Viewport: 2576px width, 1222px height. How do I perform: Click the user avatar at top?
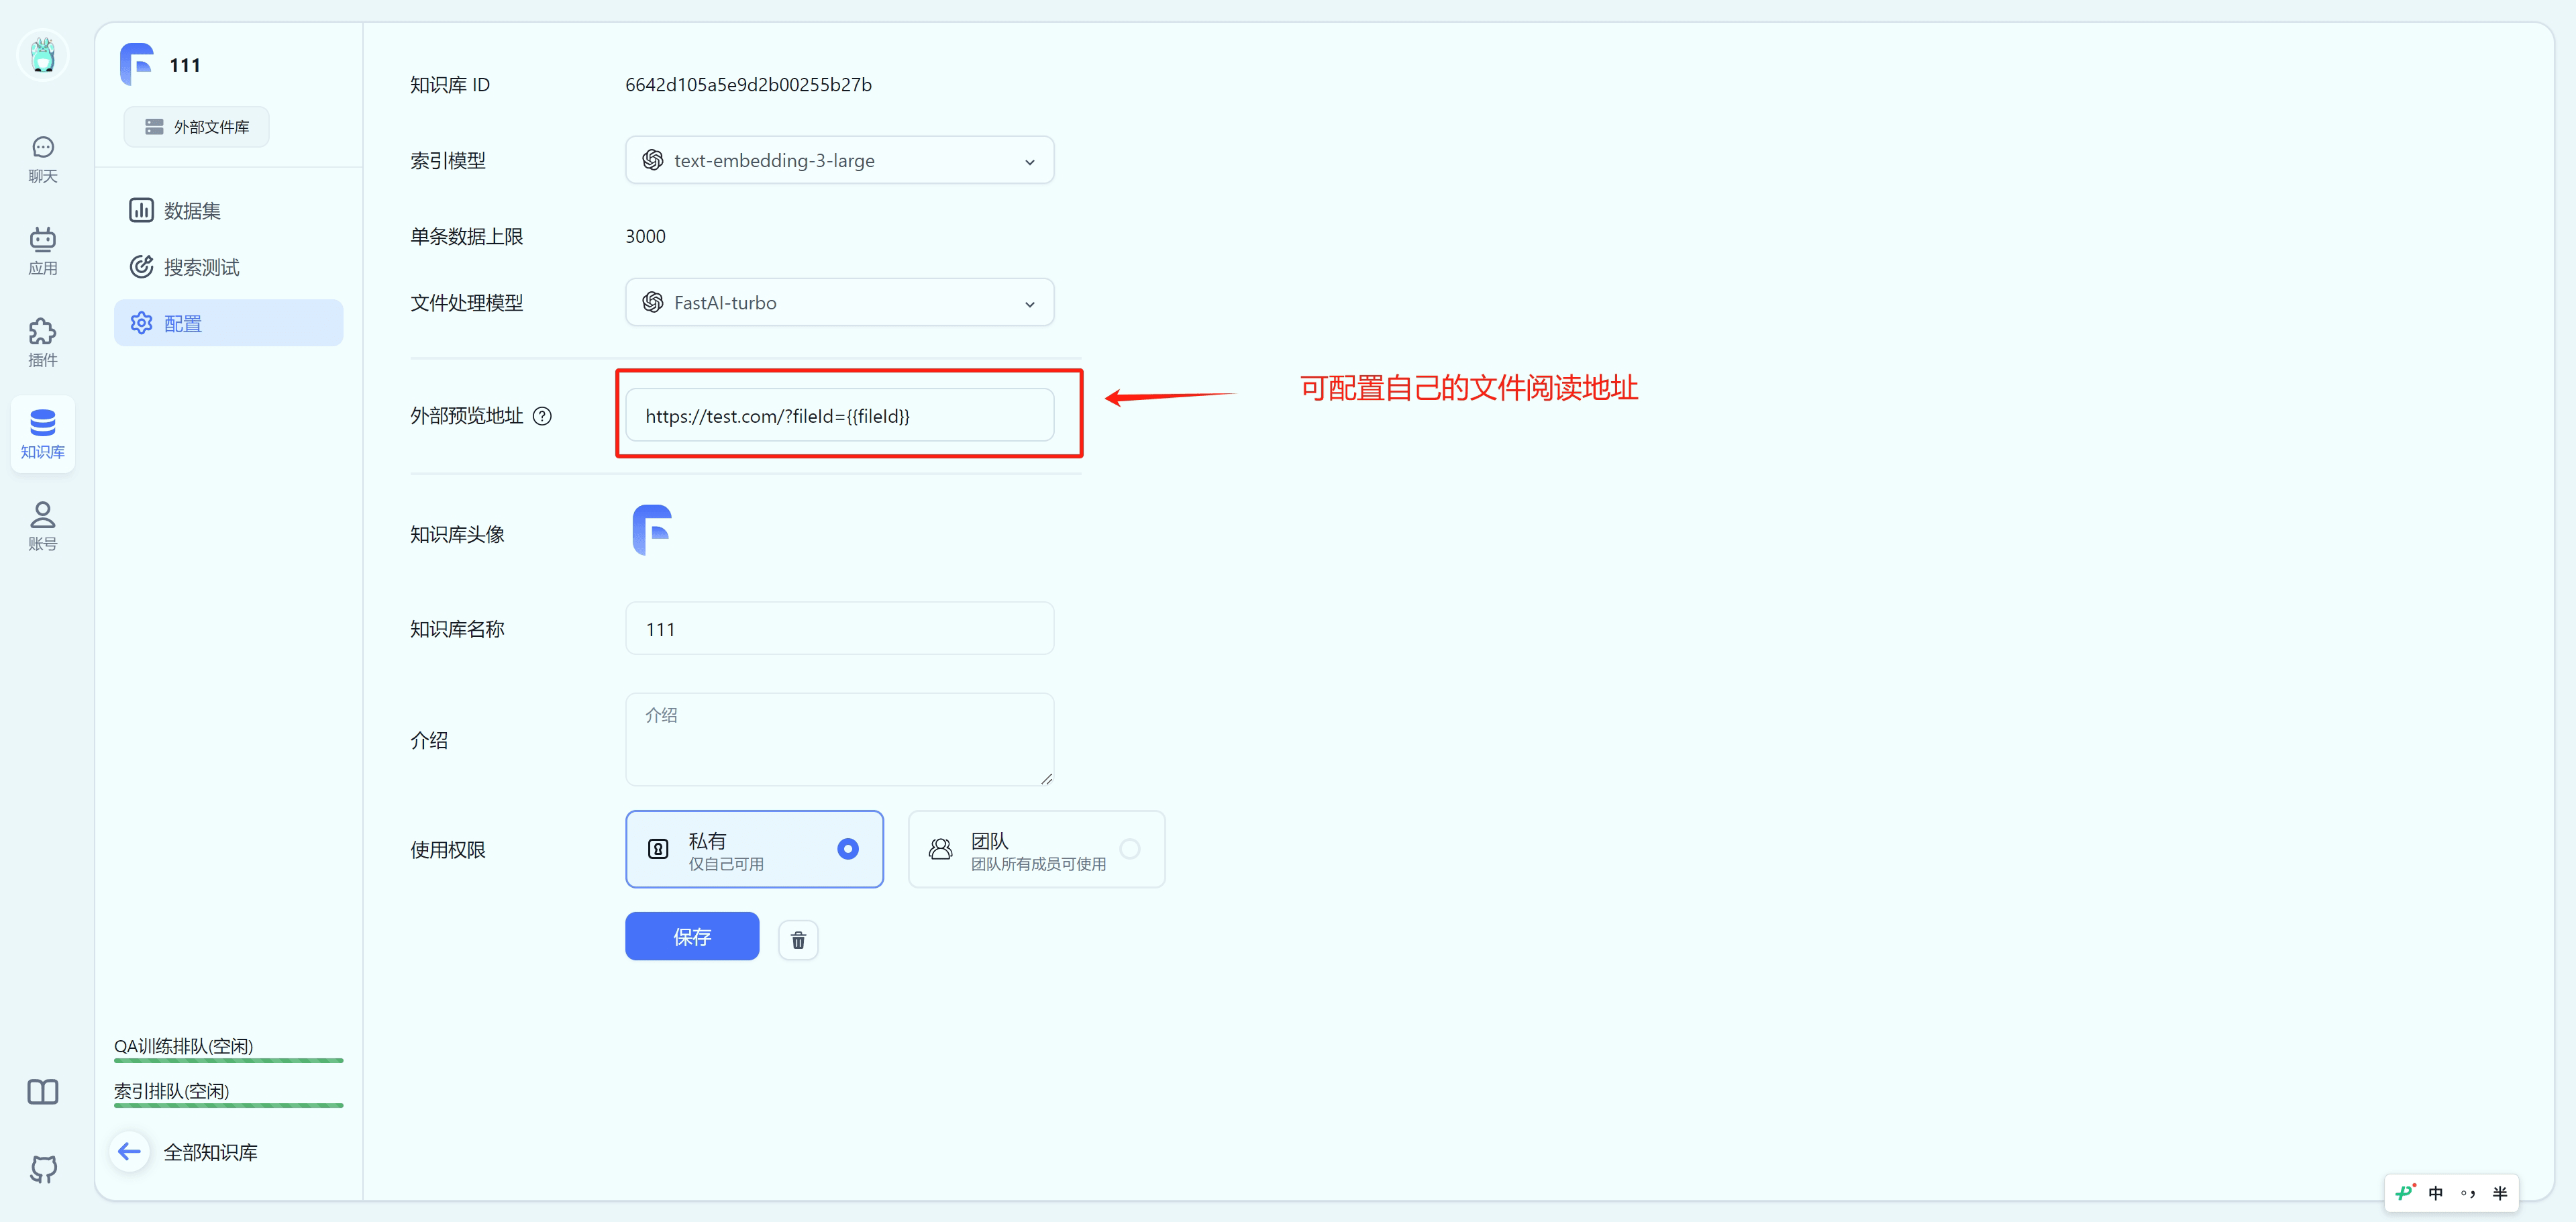43,55
